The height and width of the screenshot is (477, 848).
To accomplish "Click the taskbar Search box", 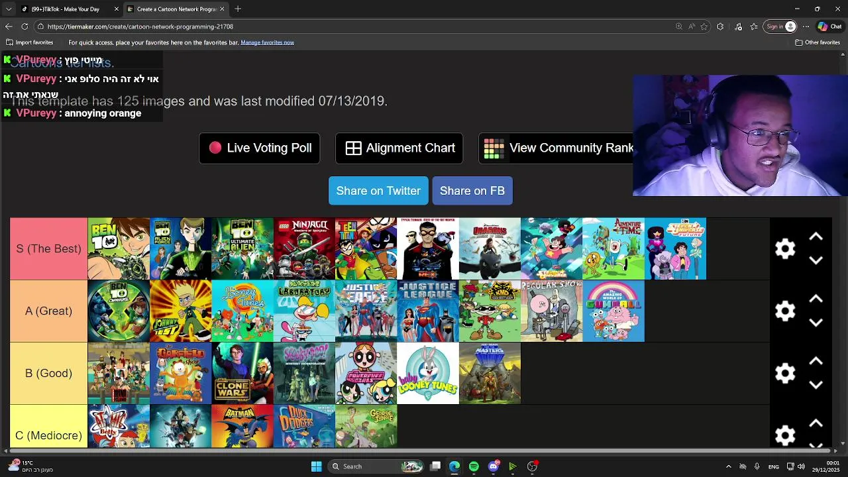I will click(376, 466).
